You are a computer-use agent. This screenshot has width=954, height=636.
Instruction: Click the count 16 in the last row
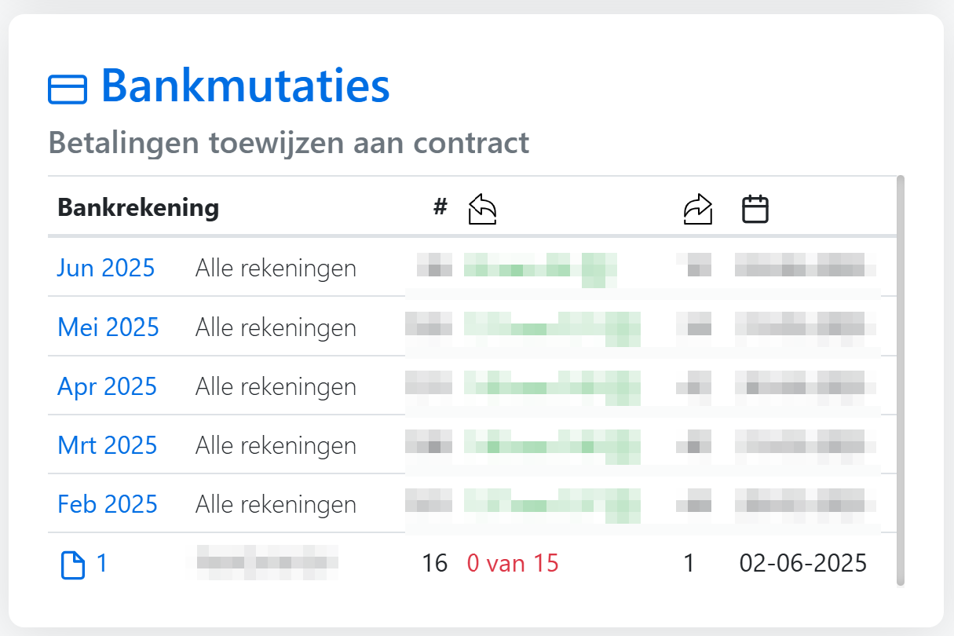(x=434, y=563)
